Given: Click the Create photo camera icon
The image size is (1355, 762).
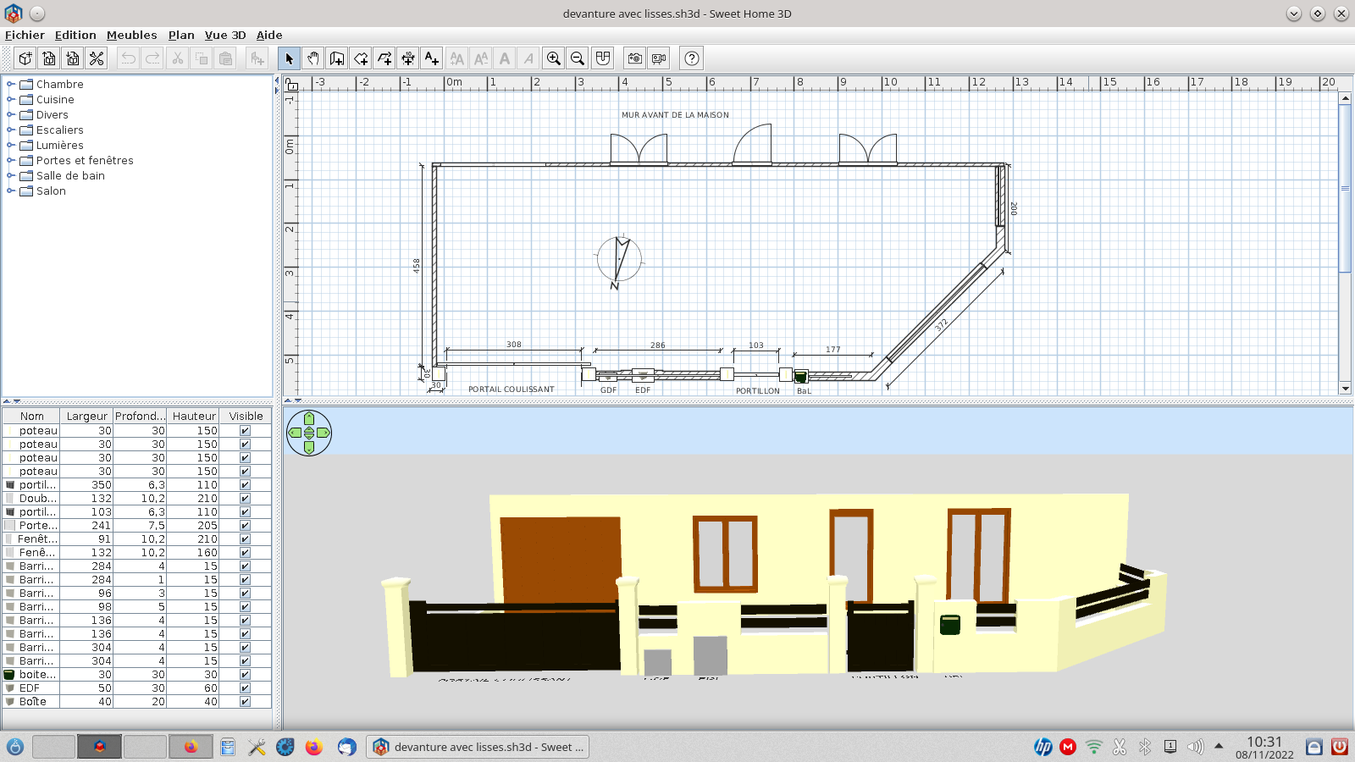Looking at the screenshot, I should coord(634,58).
